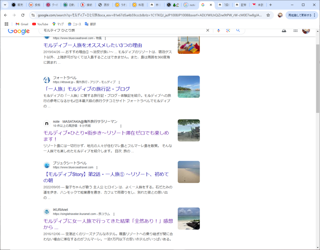Click the beach footprints thumbnail image
320x250 pixels.
pos(189,172)
